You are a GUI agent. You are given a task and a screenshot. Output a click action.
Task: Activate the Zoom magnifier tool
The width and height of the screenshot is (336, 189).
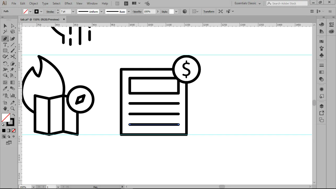point(12,109)
